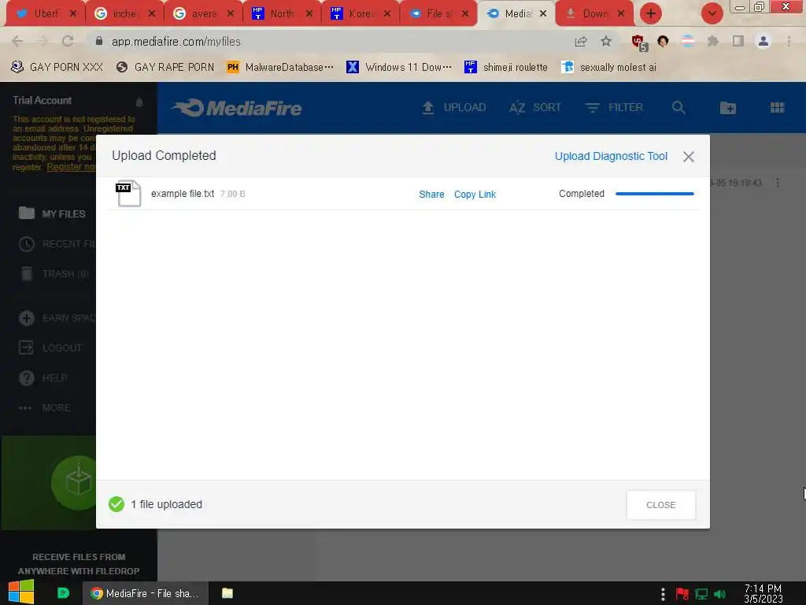Click the green chat taskbar icon
The height and width of the screenshot is (605, 806).
(x=63, y=593)
